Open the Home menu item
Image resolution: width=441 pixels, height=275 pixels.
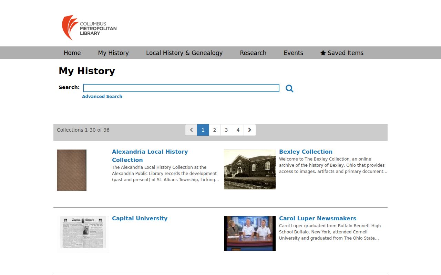(72, 53)
